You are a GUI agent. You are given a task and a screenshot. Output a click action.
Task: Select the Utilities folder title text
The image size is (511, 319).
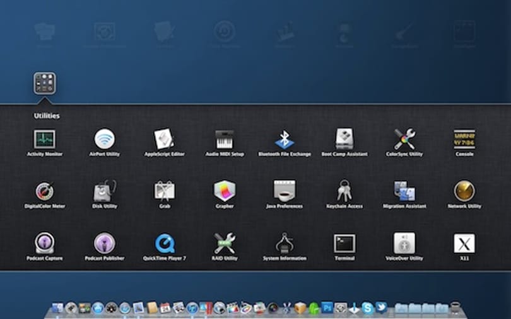pyautogui.click(x=47, y=116)
